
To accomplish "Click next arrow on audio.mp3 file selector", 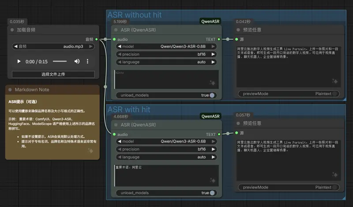I will [91, 46].
